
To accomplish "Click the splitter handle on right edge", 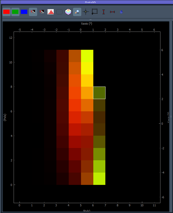I will pyautogui.click(x=171, y=116).
